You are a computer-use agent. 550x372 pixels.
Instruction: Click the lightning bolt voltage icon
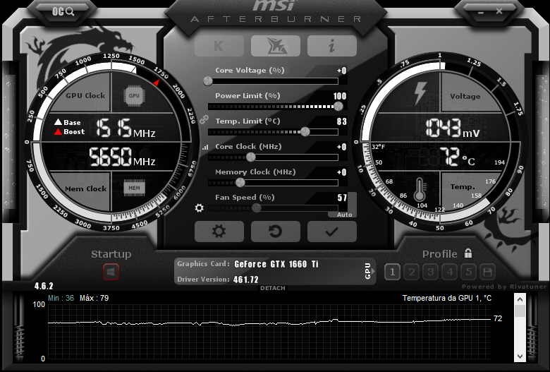420,93
